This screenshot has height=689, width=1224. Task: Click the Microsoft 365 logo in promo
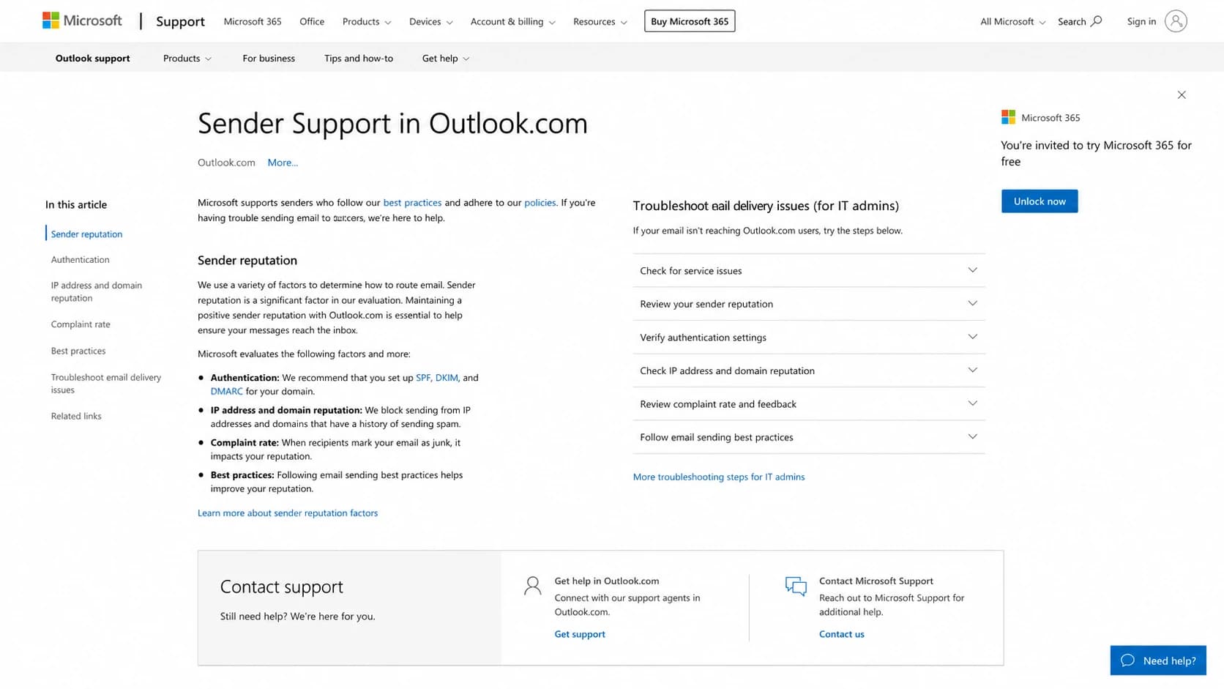tap(1008, 117)
